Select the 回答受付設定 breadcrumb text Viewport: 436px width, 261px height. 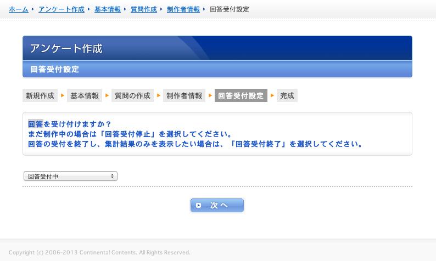point(229,9)
